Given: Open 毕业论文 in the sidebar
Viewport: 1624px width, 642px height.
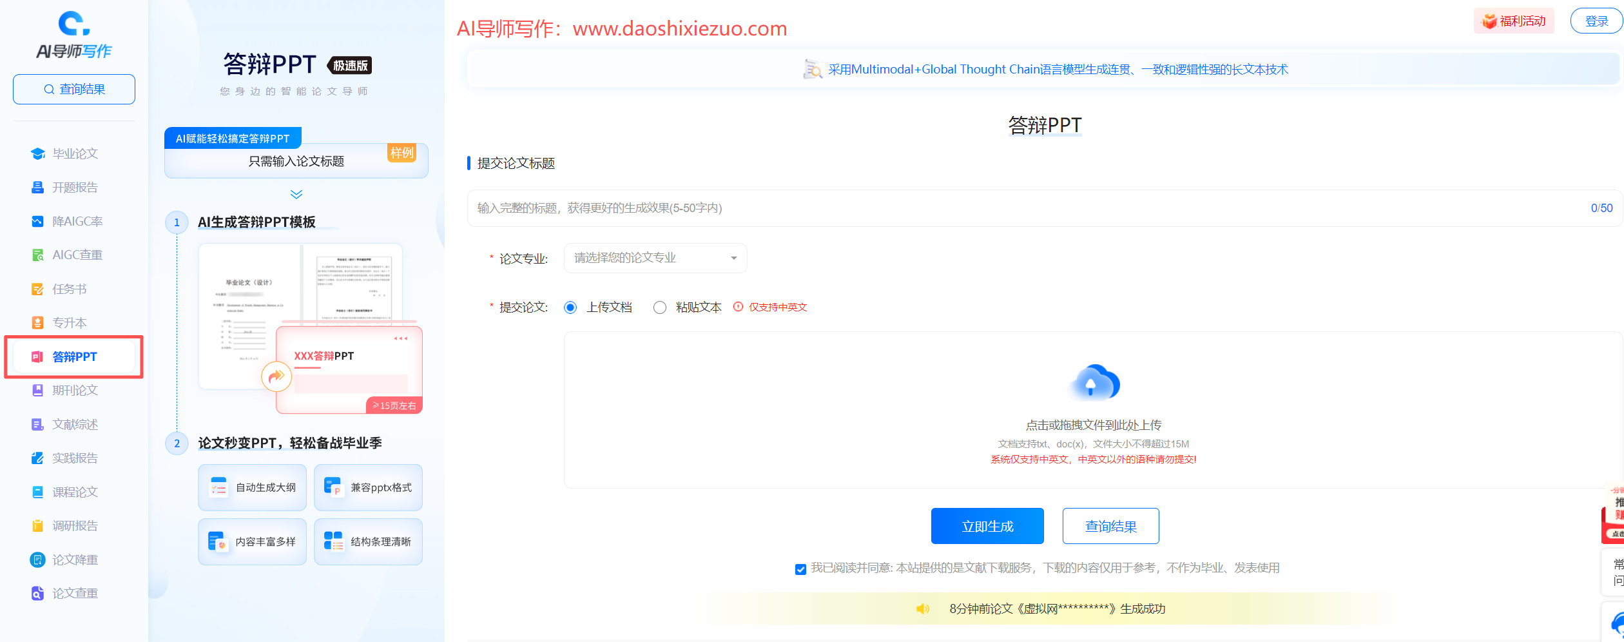Looking at the screenshot, I should coord(75,153).
